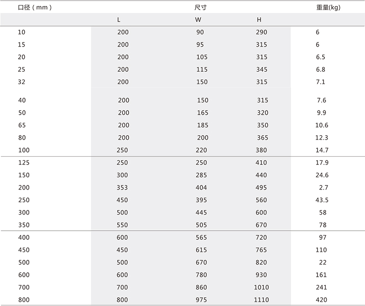Select the 尺寸 header label

(200, 7)
